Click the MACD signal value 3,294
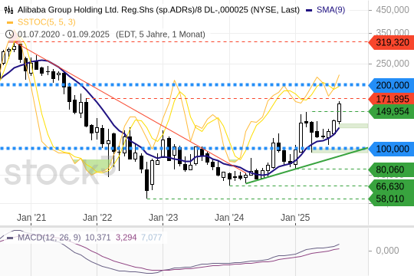 pyautogui.click(x=126, y=238)
